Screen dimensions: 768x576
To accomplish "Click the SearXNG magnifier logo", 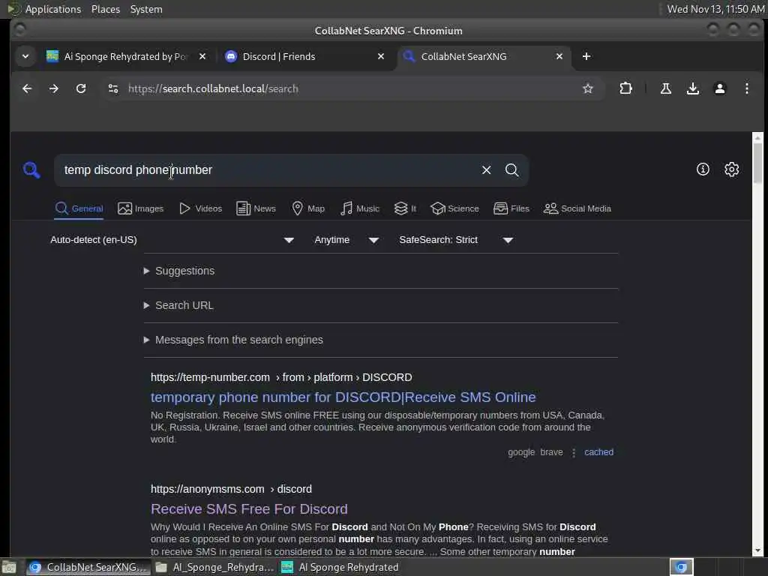I will [x=31, y=170].
